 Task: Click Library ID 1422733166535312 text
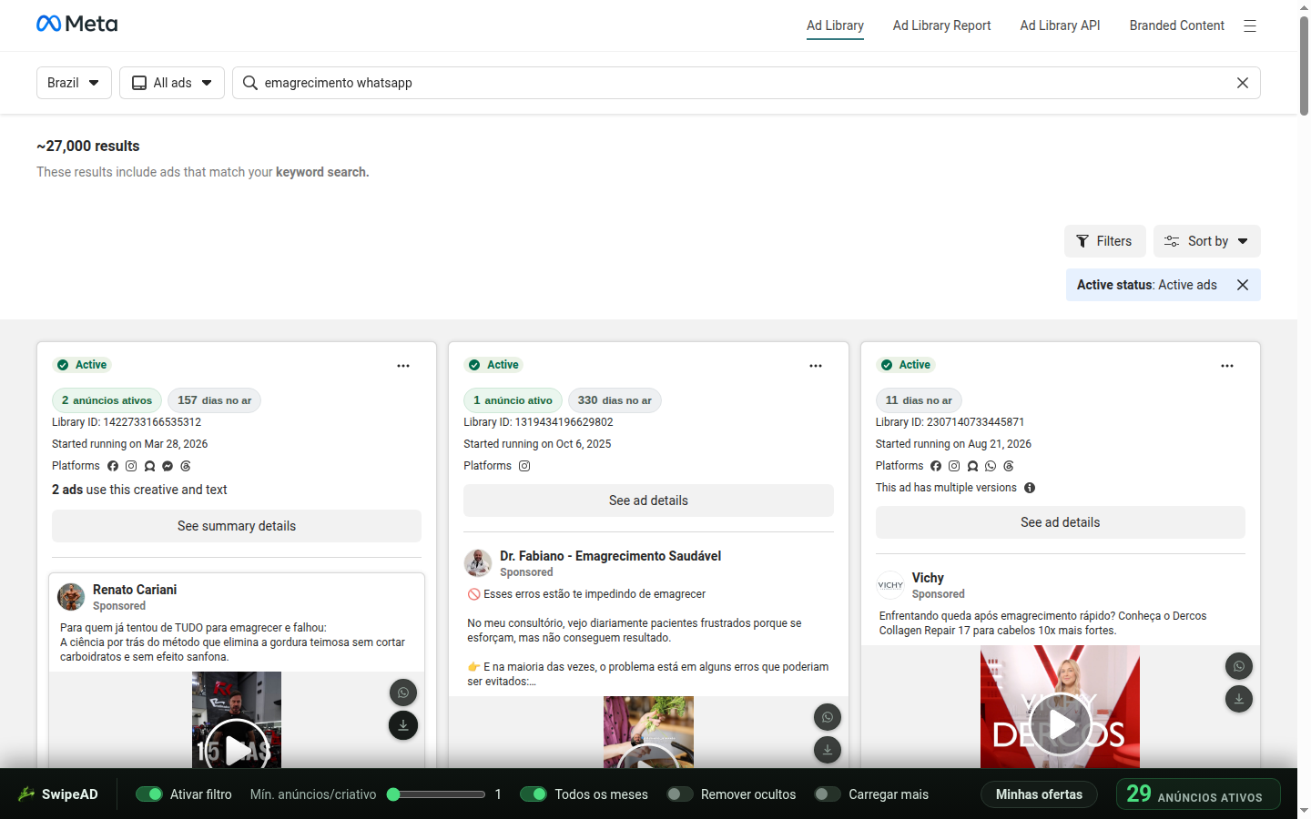tap(127, 422)
